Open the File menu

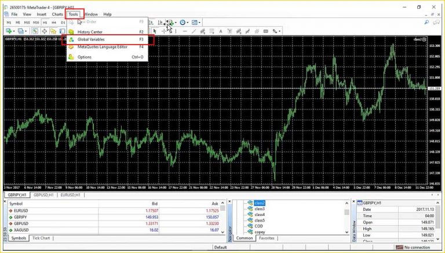[14, 14]
